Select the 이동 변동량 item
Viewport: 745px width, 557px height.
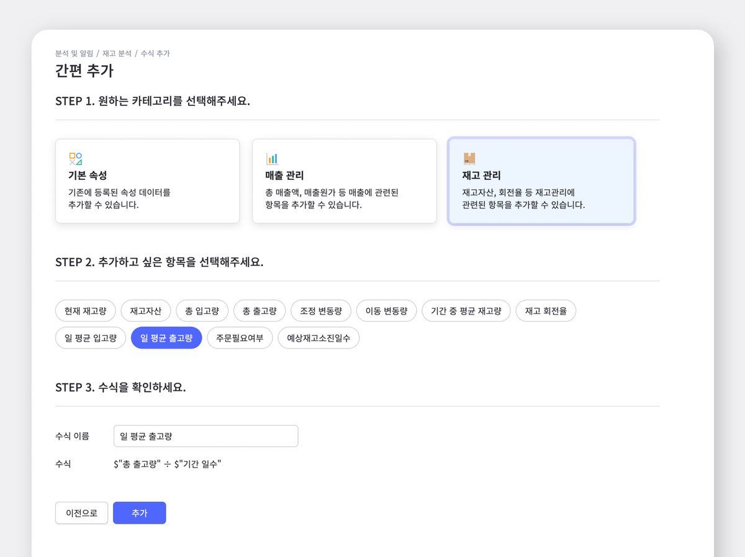click(x=386, y=311)
